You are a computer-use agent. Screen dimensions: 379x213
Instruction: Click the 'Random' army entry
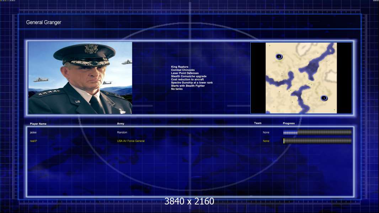point(122,132)
